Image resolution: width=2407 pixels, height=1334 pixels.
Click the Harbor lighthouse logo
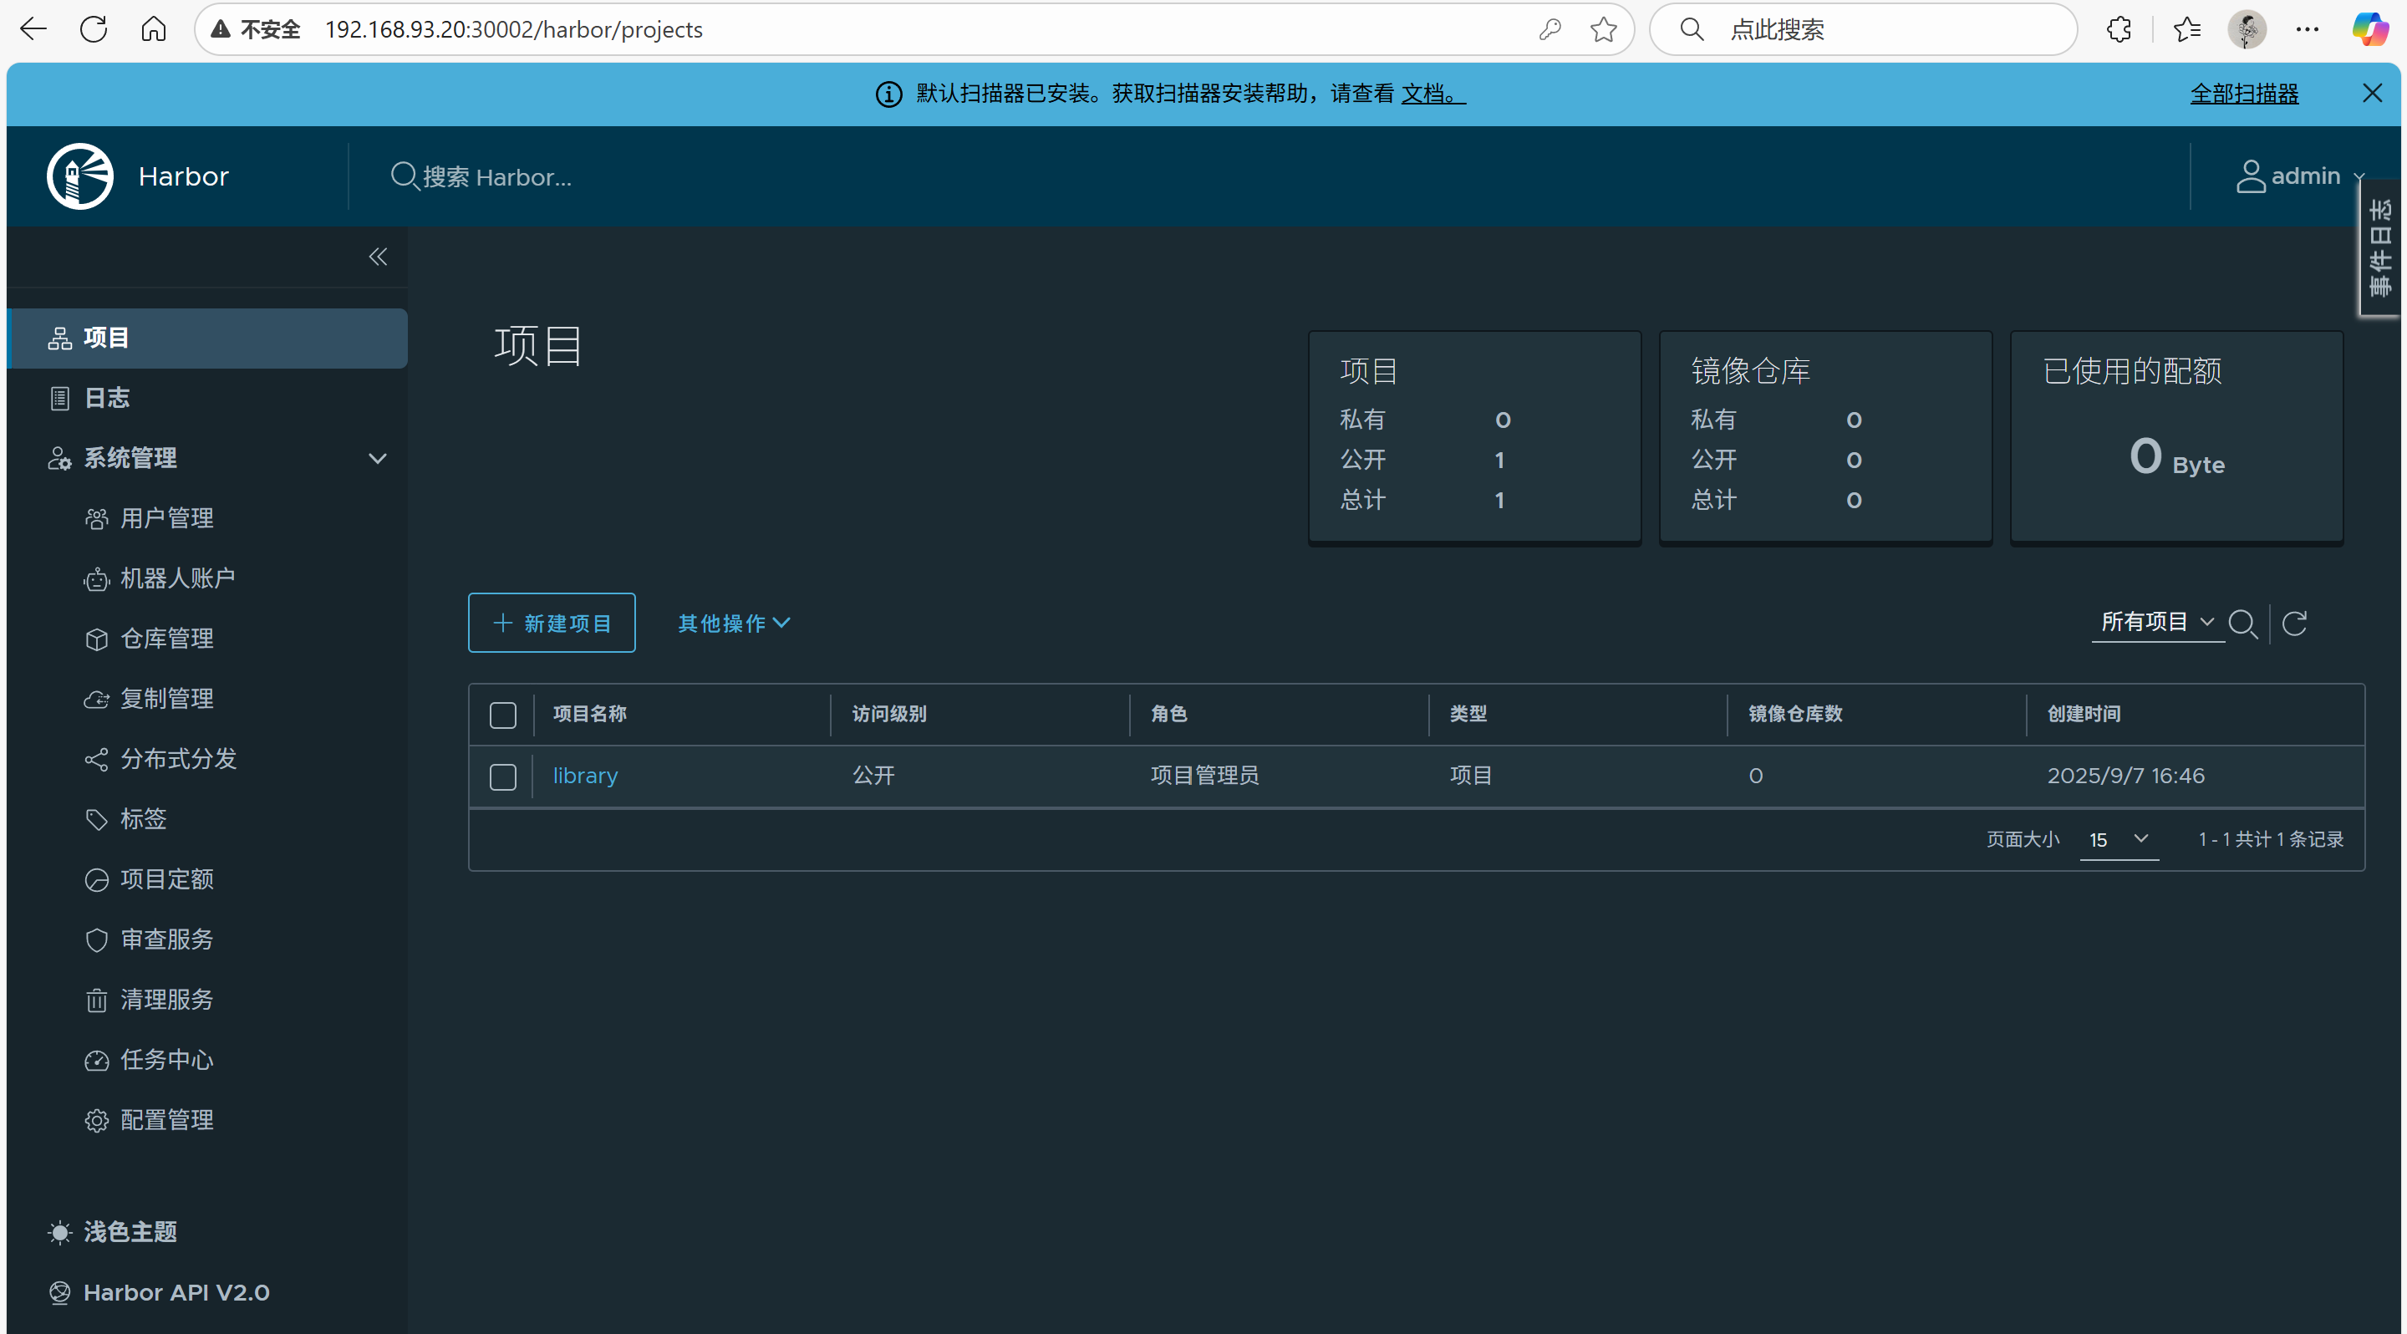click(x=80, y=176)
